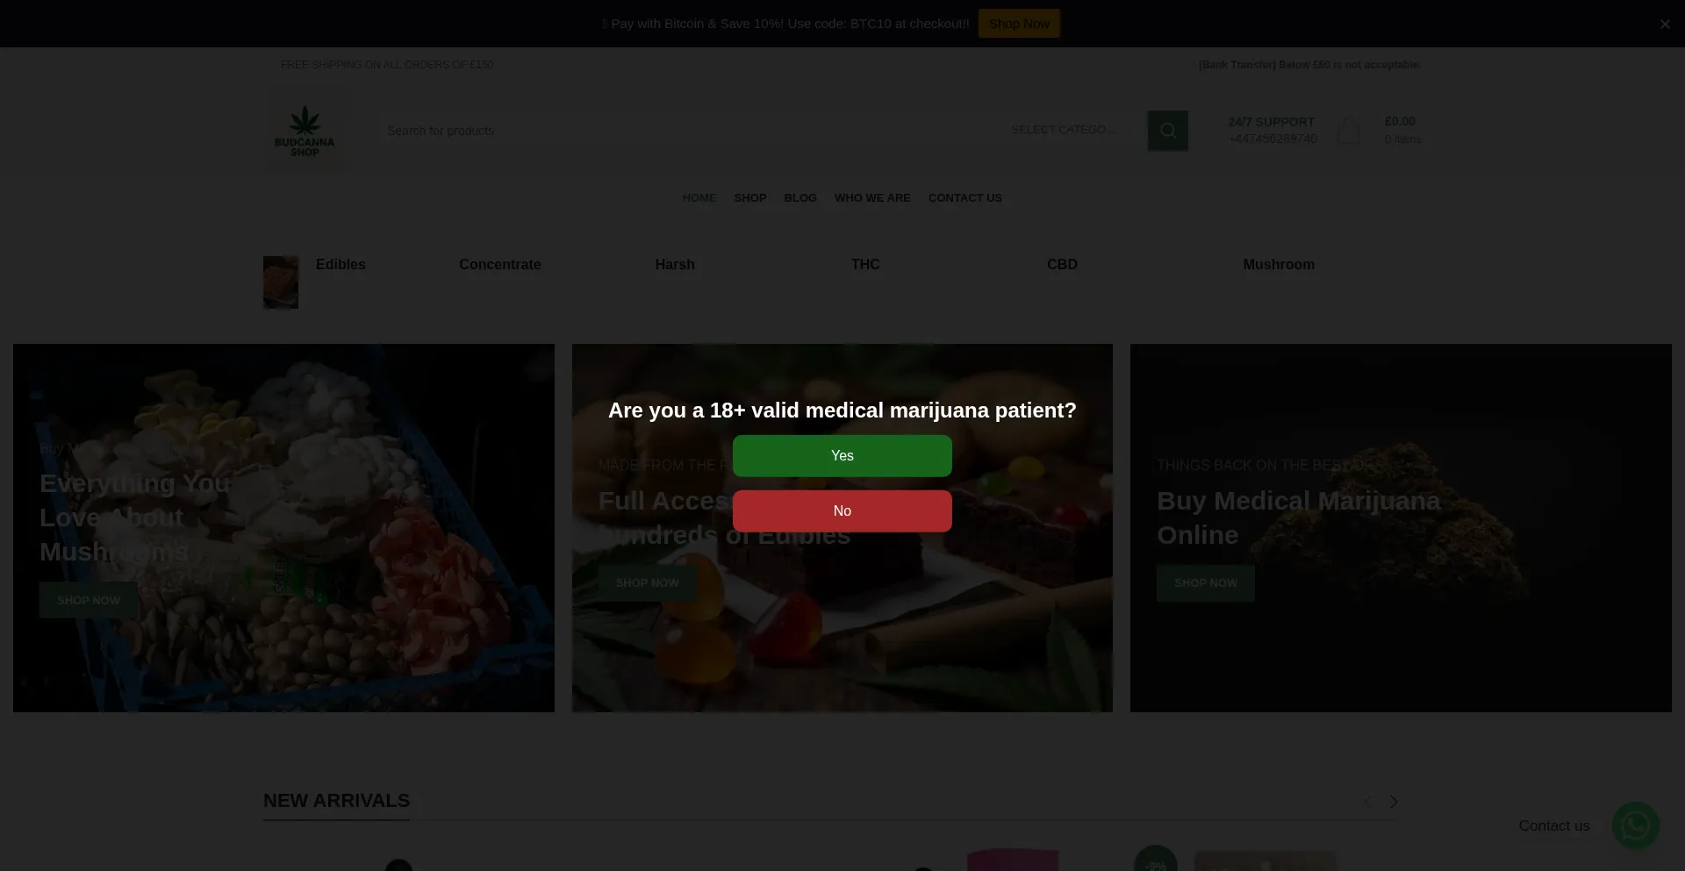Click the green search magnifier button
1685x871 pixels.
tap(1167, 131)
